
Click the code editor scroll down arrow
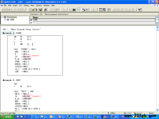tap(157, 110)
